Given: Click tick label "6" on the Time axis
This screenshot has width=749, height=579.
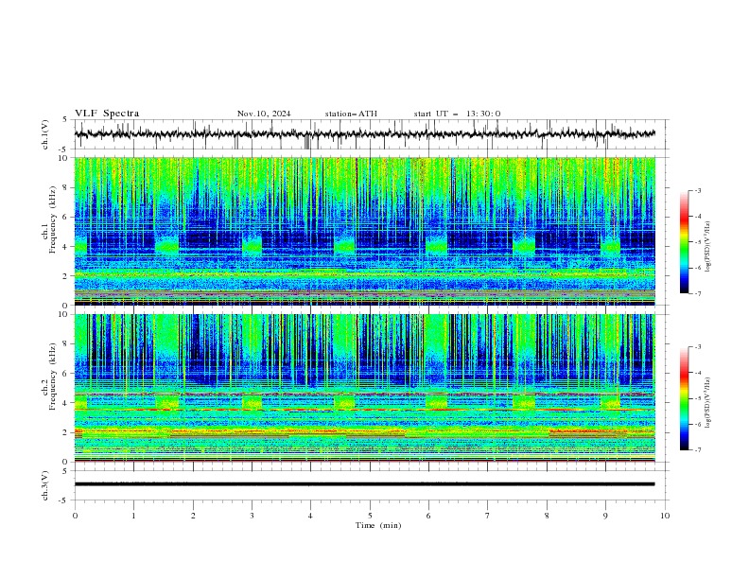Looking at the screenshot, I should [x=428, y=516].
